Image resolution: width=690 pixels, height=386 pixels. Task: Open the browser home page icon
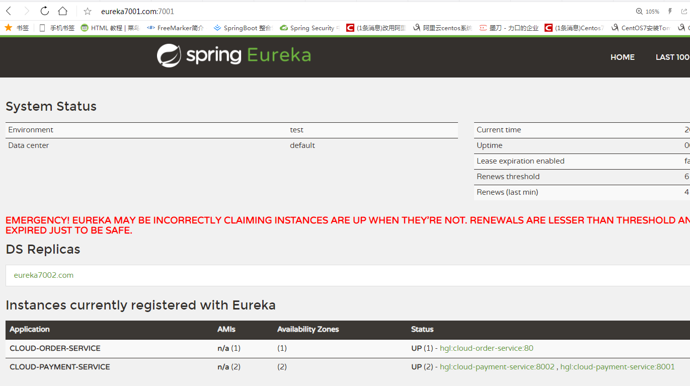[x=62, y=11]
